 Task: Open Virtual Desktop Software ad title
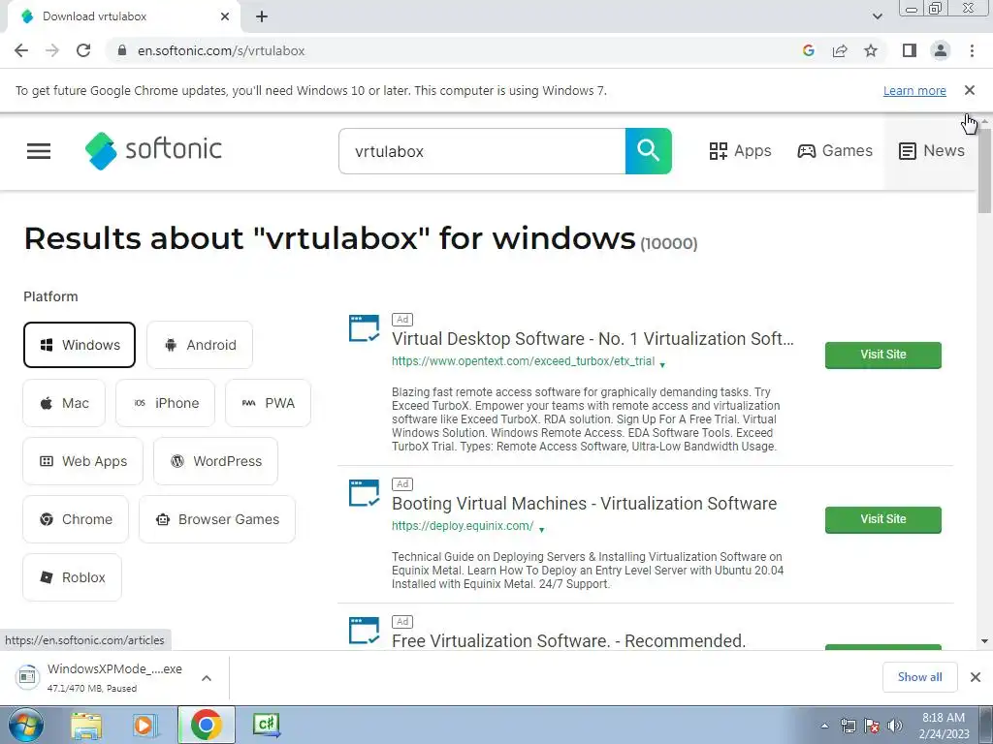point(593,339)
